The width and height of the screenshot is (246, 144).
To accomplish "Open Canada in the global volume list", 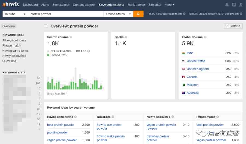I will tap(192, 77).
